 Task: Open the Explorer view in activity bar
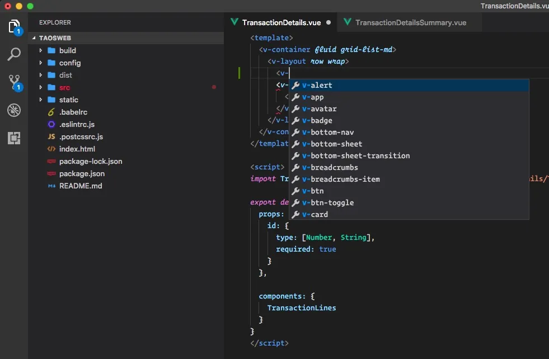14,27
